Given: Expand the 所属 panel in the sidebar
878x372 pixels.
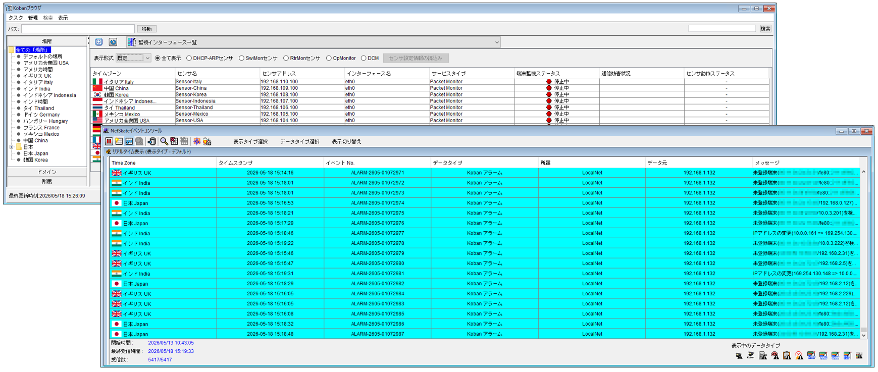Looking at the screenshot, I should point(47,181).
